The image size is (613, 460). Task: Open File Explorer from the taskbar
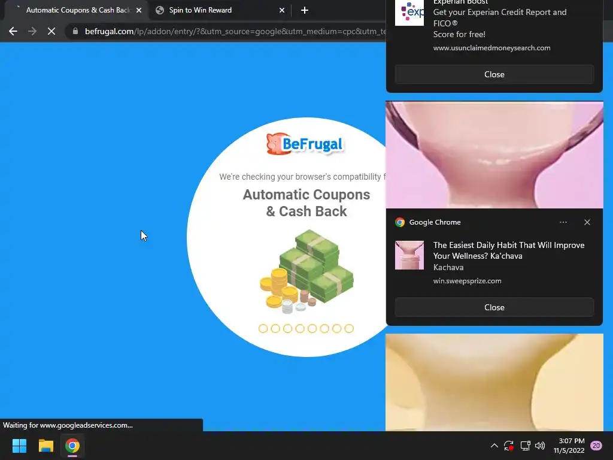[45, 446]
